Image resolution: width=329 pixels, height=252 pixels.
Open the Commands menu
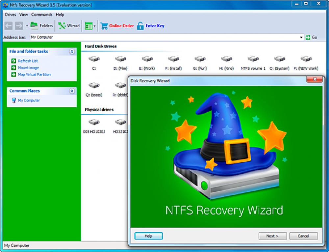coord(42,14)
